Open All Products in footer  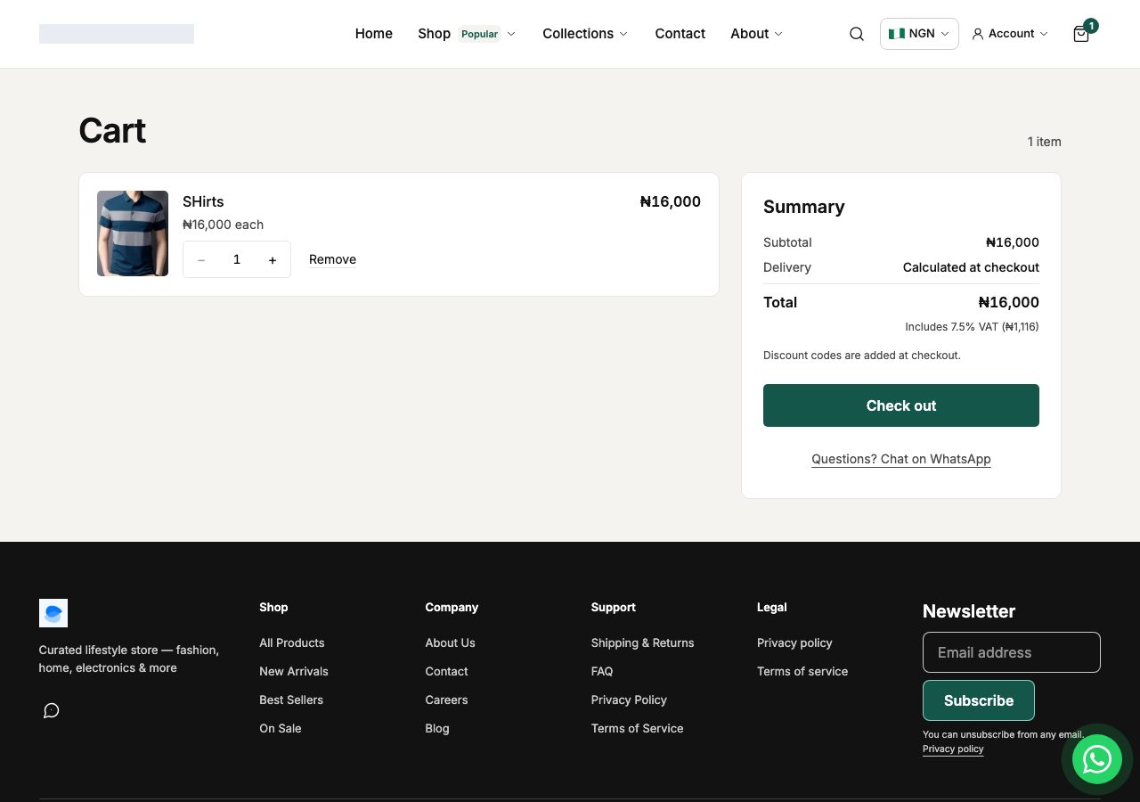click(x=292, y=642)
